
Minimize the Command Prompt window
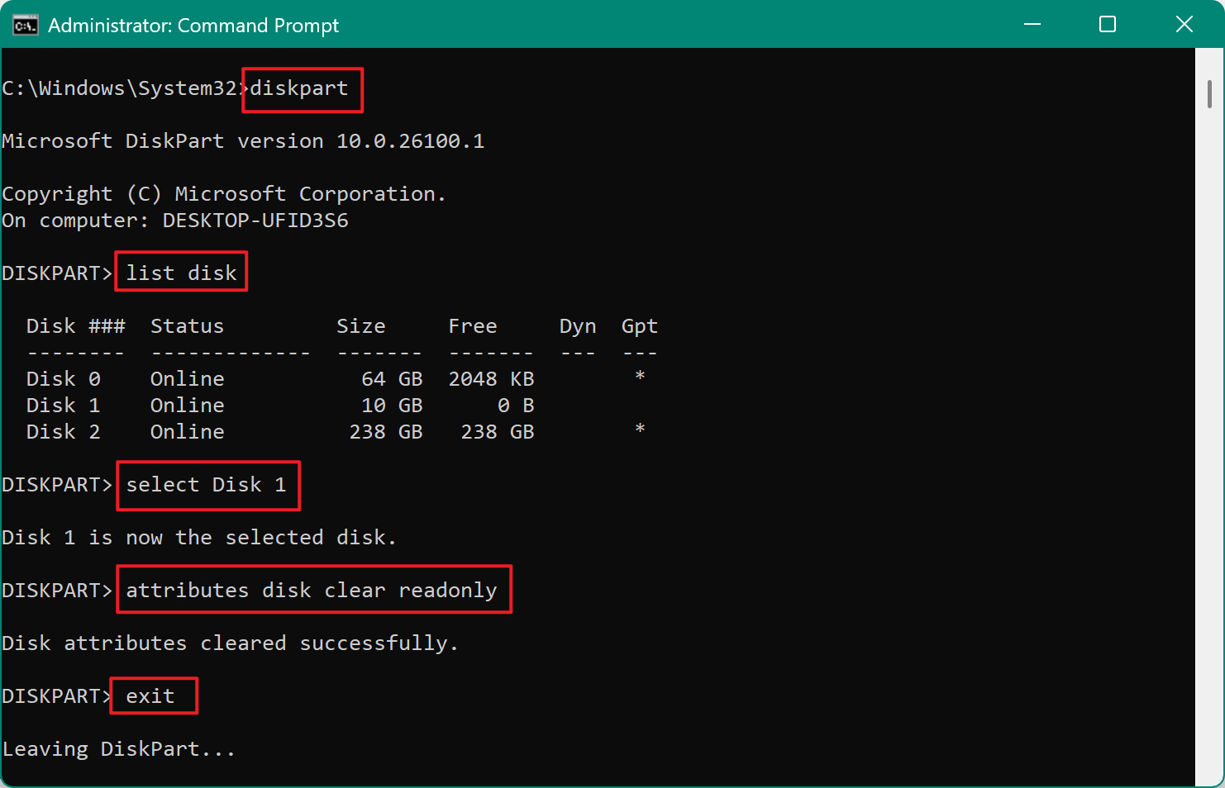[1032, 25]
